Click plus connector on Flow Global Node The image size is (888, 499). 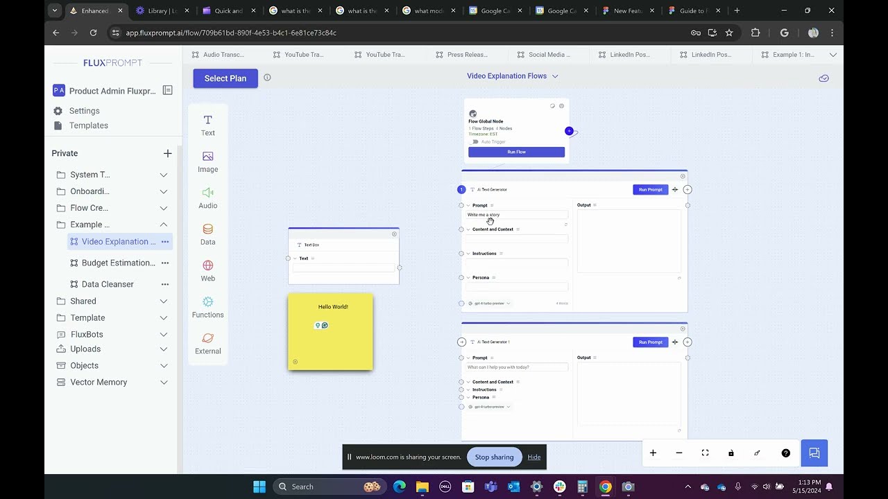[569, 131]
